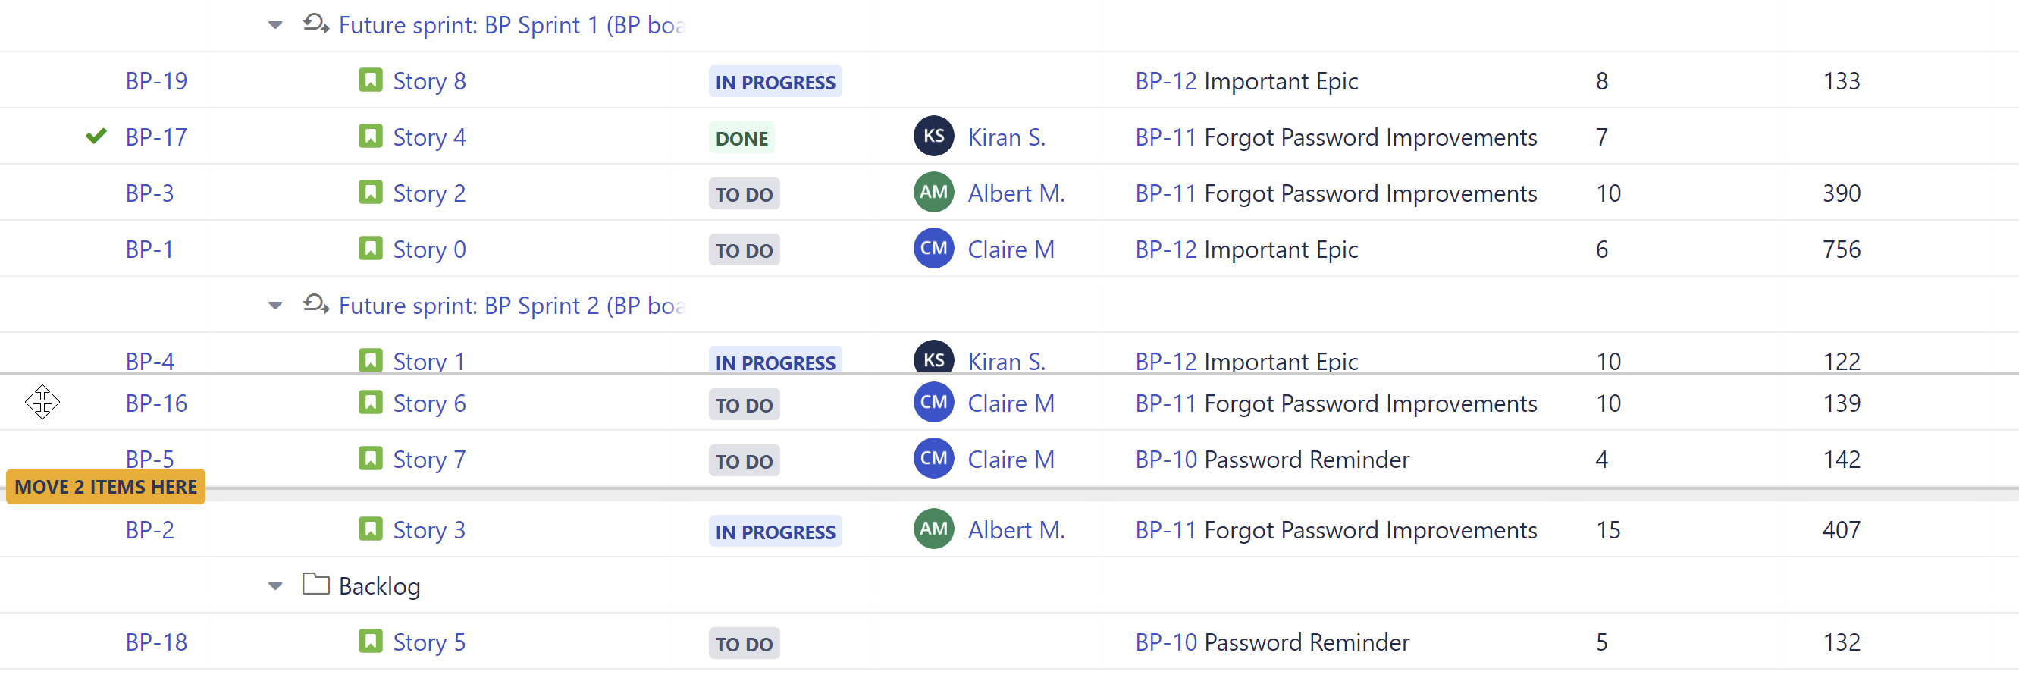The width and height of the screenshot is (2019, 681).
Task: Click the story icon beside Story 3
Action: [x=370, y=529]
